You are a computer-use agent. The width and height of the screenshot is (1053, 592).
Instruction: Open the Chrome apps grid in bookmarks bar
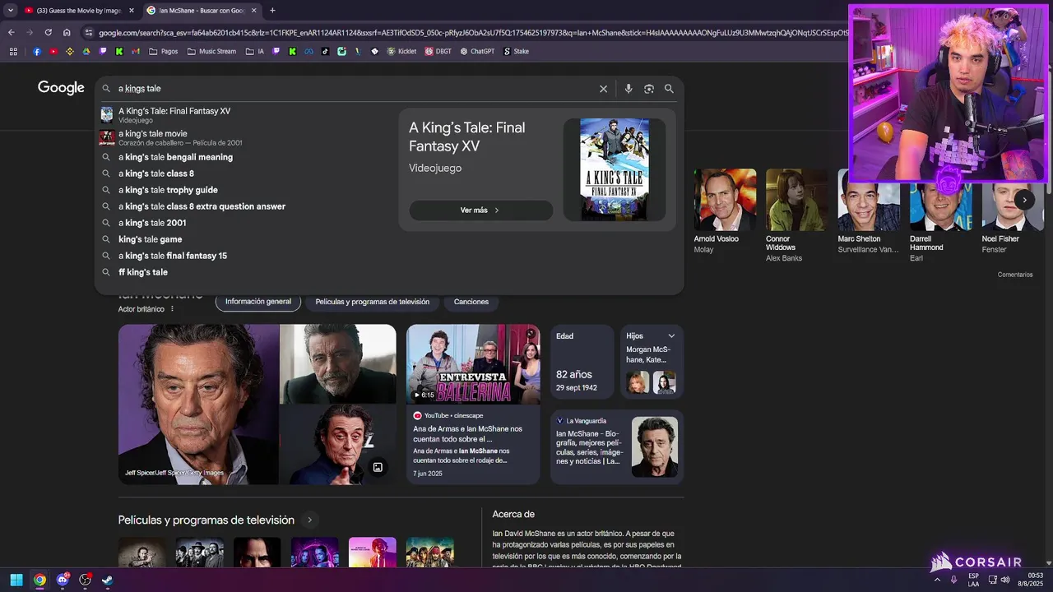pos(13,51)
